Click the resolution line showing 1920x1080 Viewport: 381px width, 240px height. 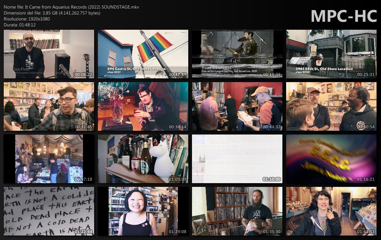click(27, 19)
